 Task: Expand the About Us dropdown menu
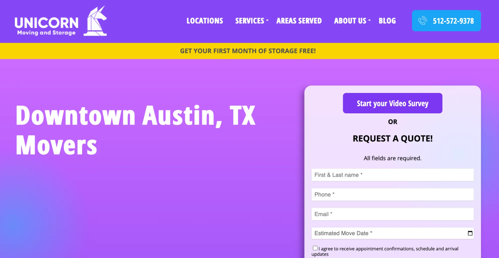pos(349,21)
